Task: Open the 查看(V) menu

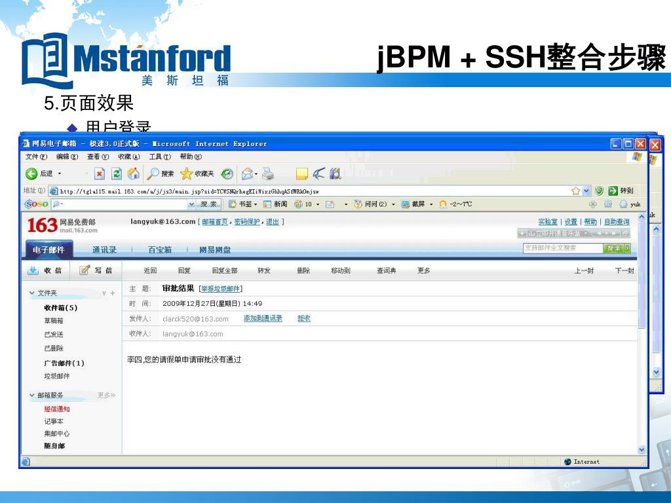Action: click(x=98, y=157)
